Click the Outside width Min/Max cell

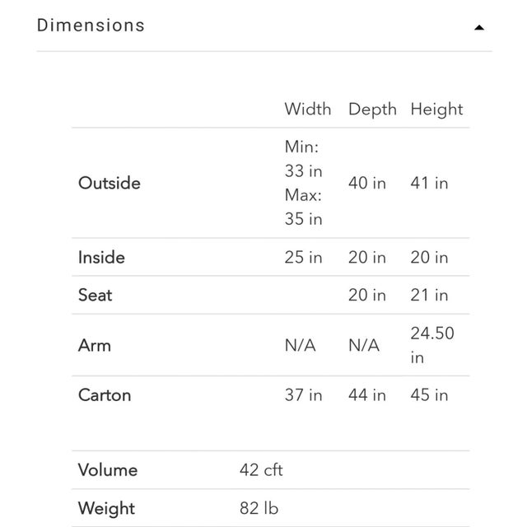coord(304,183)
